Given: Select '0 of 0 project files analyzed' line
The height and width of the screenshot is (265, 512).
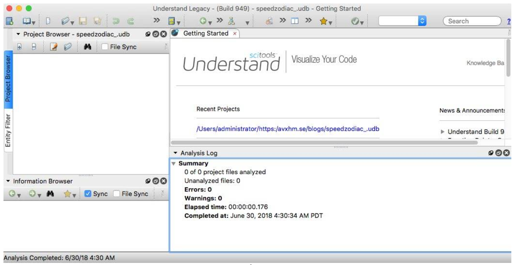Looking at the screenshot, I should click(x=225, y=172).
